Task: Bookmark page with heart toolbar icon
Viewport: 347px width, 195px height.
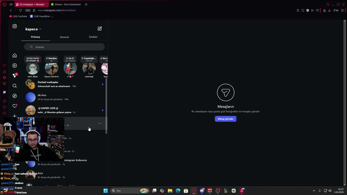Action: pos(317,10)
